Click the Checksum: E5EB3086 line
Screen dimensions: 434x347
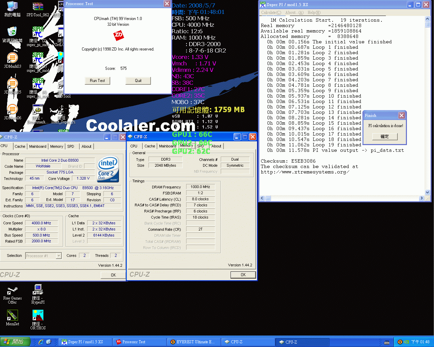click(288, 161)
